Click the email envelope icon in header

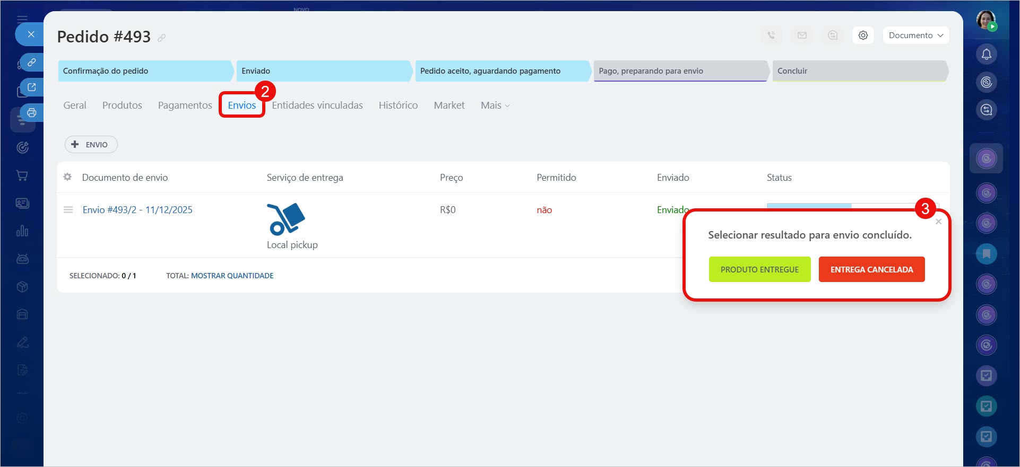tap(802, 36)
